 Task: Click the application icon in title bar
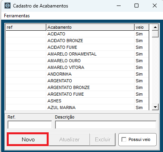[8, 6]
